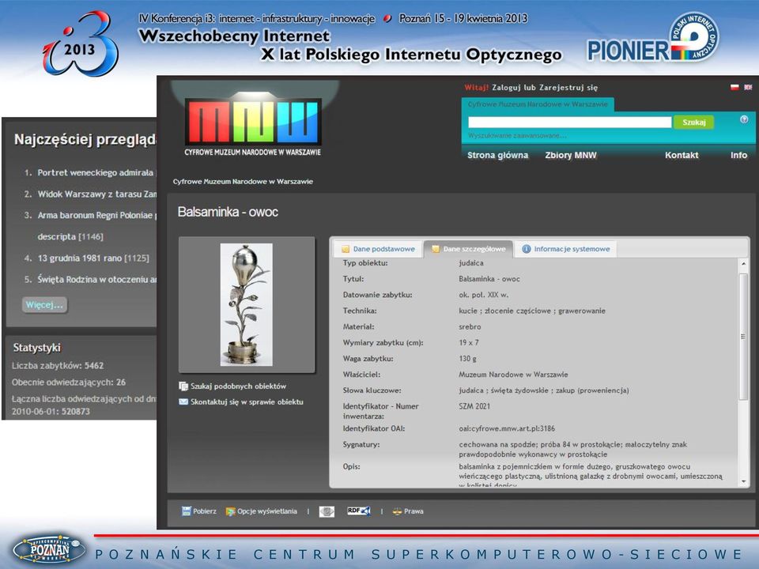Click the Balsaminka object thumbnail image

[247, 304]
